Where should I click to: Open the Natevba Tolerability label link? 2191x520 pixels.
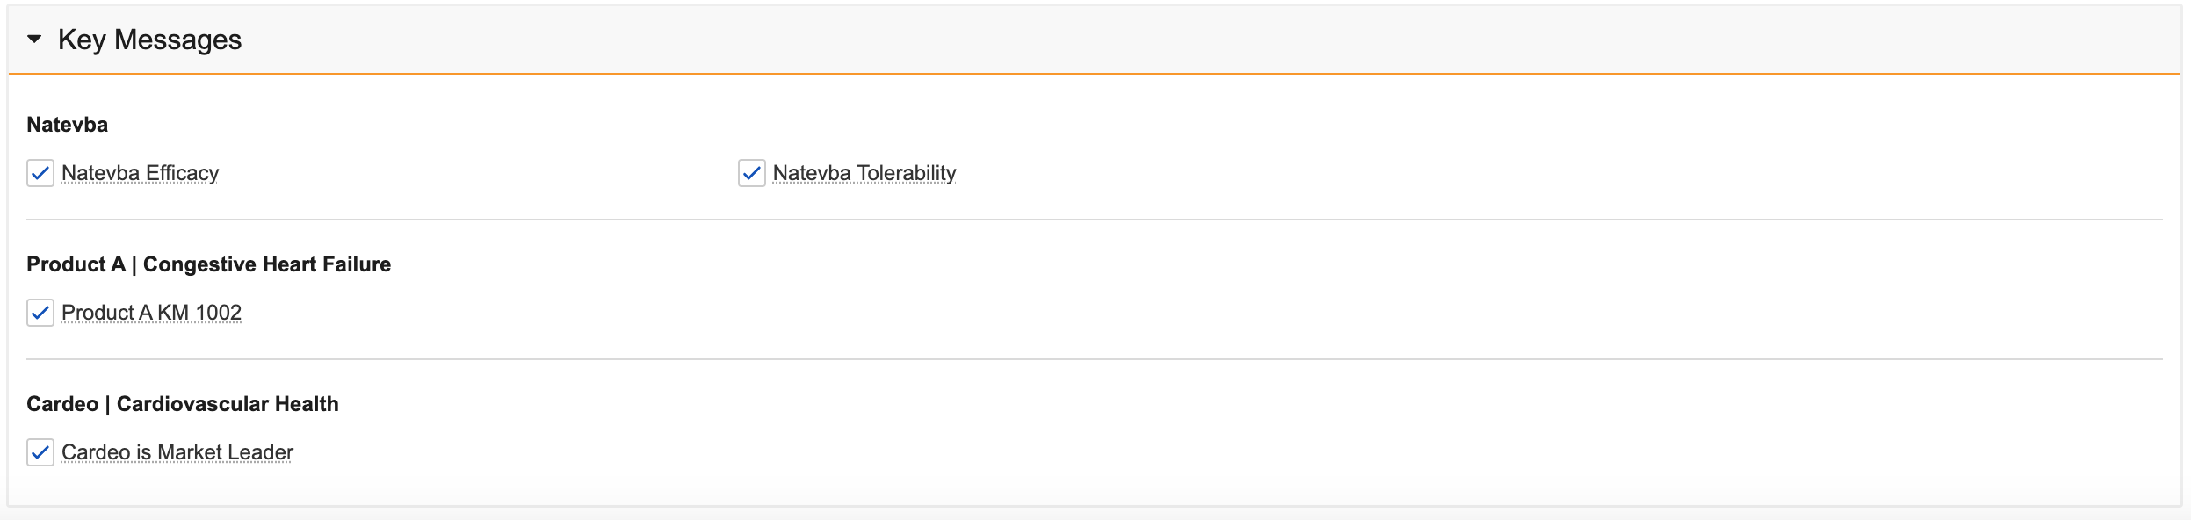[864, 173]
